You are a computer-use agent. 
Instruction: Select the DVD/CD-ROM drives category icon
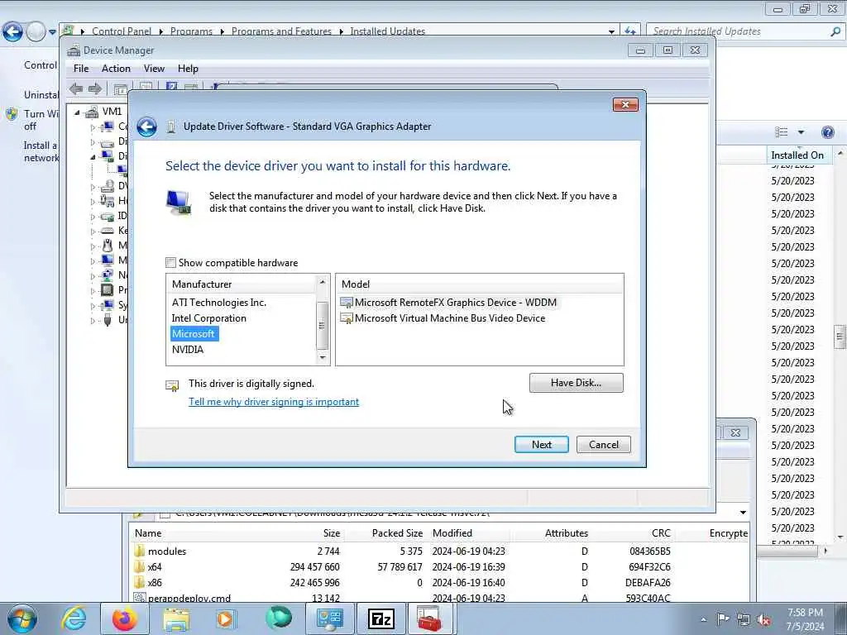pyautogui.click(x=108, y=186)
